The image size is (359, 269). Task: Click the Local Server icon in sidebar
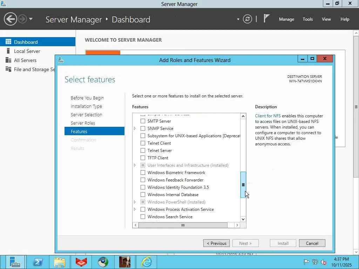coord(8,51)
